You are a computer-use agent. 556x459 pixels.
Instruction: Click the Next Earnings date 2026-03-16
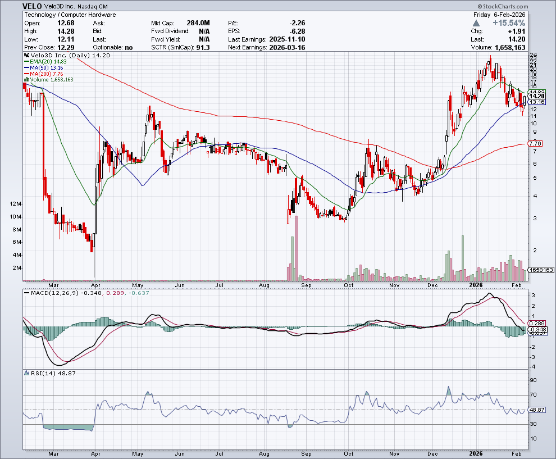click(287, 48)
